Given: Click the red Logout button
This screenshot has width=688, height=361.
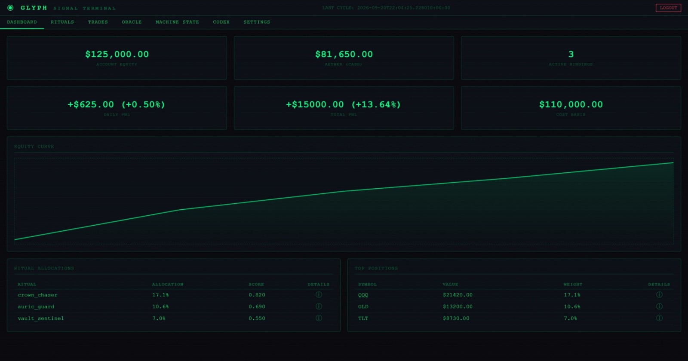Looking at the screenshot, I should tap(668, 8).
